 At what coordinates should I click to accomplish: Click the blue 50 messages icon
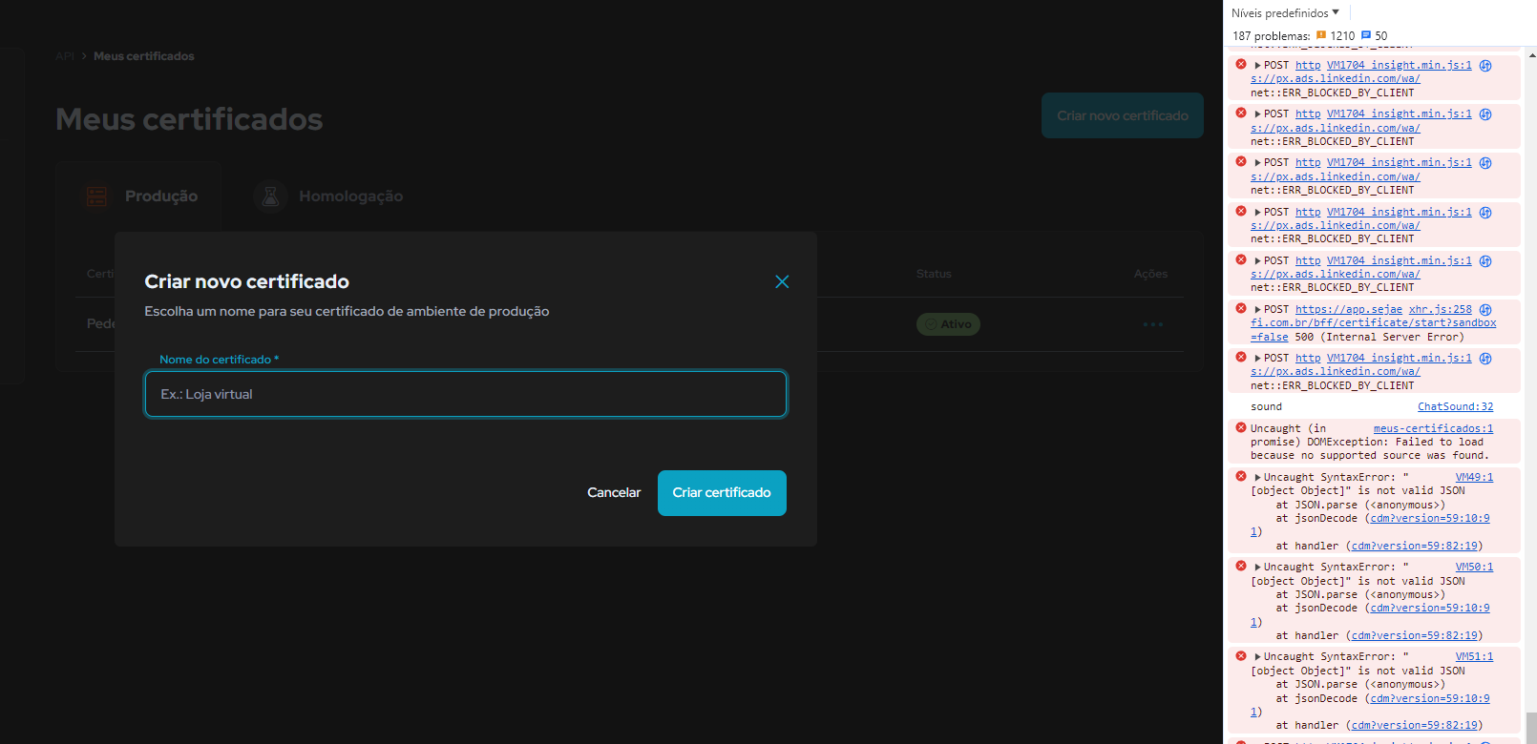(1366, 35)
